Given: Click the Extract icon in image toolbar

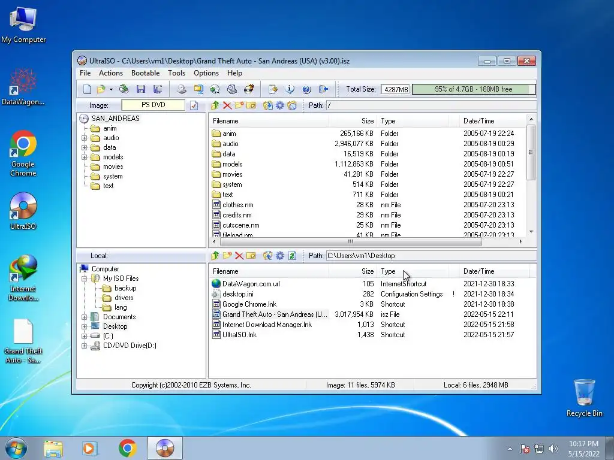Looking at the screenshot, I should 268,105.
